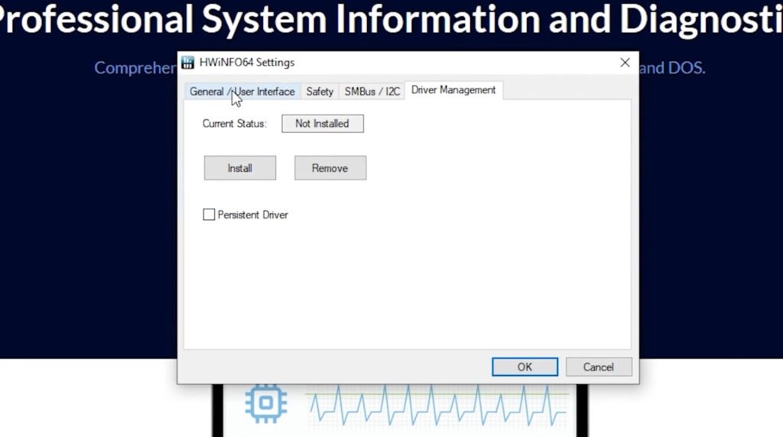Screen dimensions: 783x437
Task: Click the HWiNFO64 Settings title text
Action: click(x=247, y=63)
